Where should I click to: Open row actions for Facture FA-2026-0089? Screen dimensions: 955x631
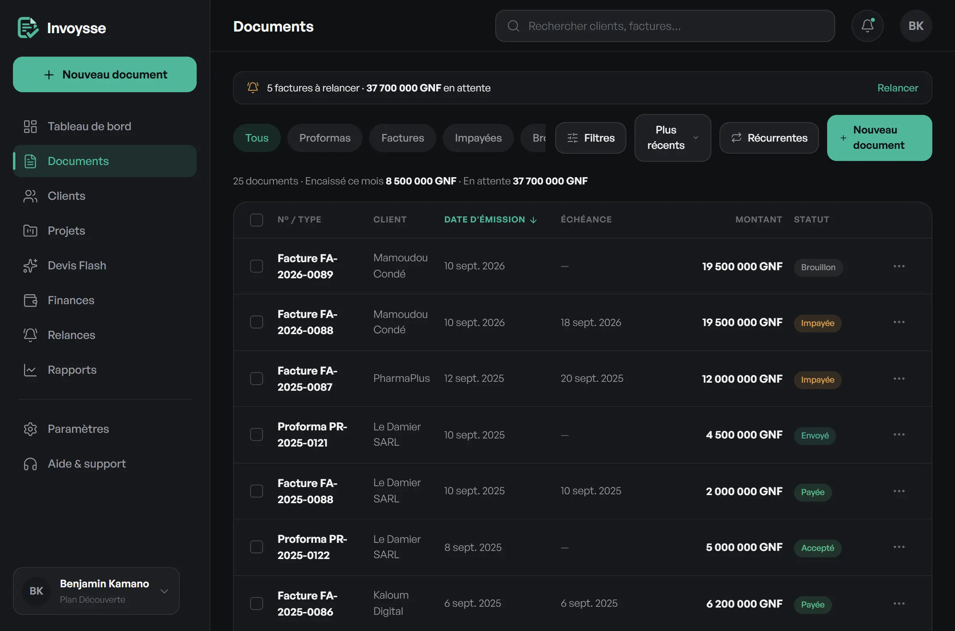point(899,266)
